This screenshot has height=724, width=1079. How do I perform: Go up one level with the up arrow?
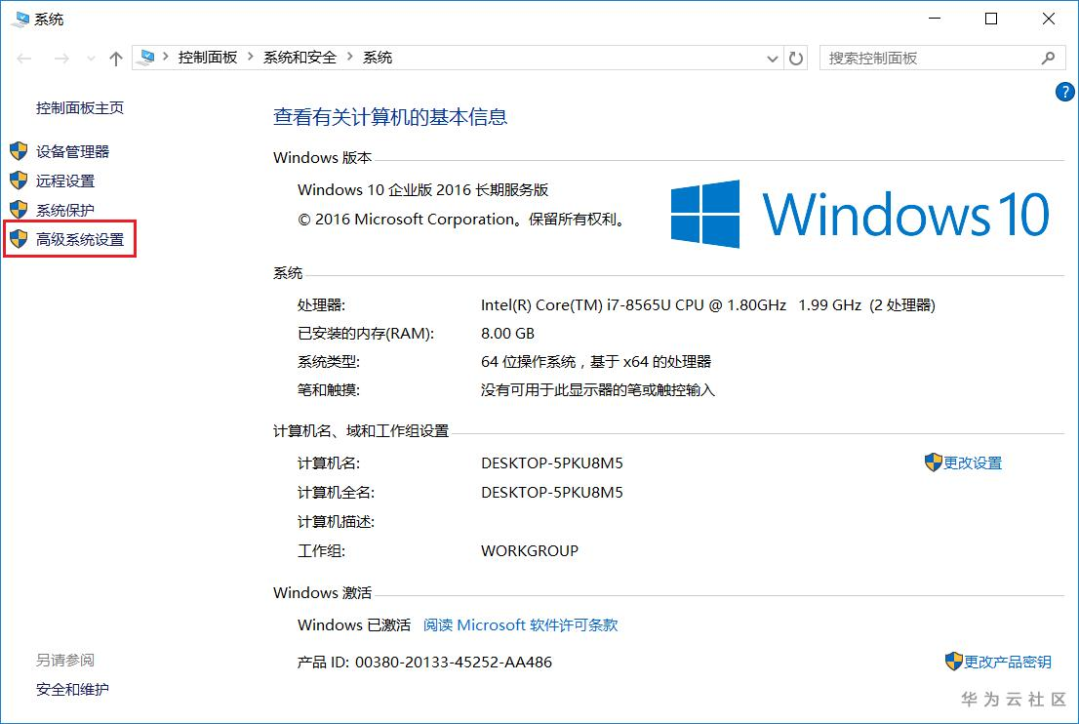click(x=115, y=59)
